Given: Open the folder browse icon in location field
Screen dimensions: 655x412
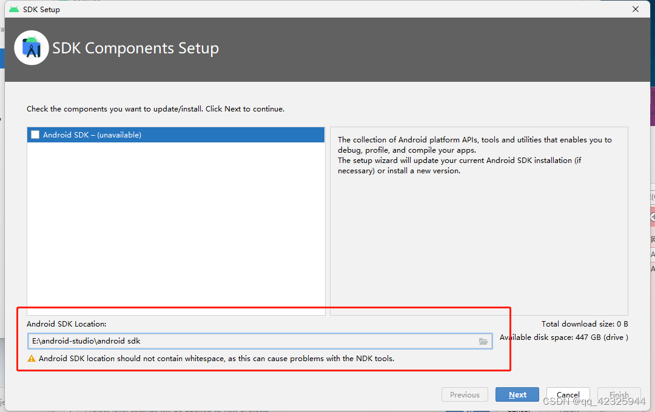Looking at the screenshot, I should tap(483, 341).
